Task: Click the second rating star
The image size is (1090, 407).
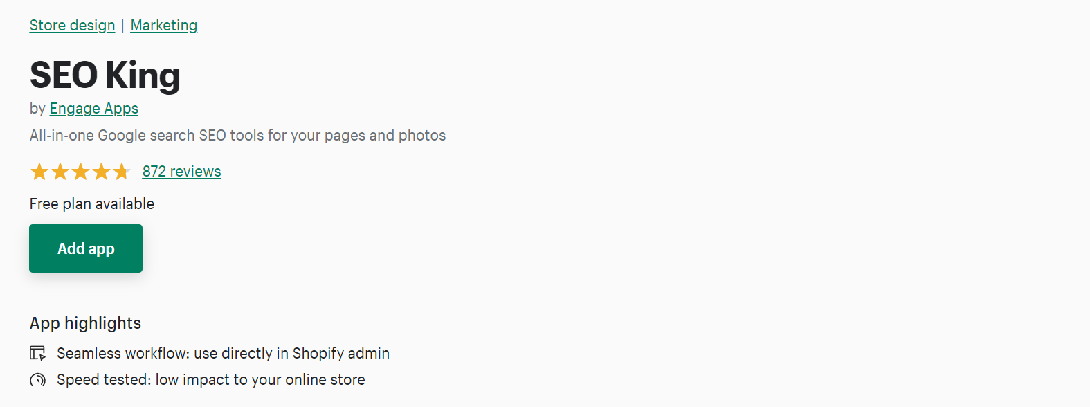Action: (60, 172)
